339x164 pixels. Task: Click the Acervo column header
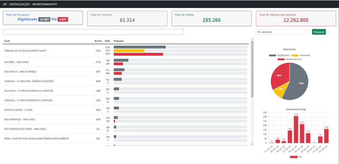(98, 41)
